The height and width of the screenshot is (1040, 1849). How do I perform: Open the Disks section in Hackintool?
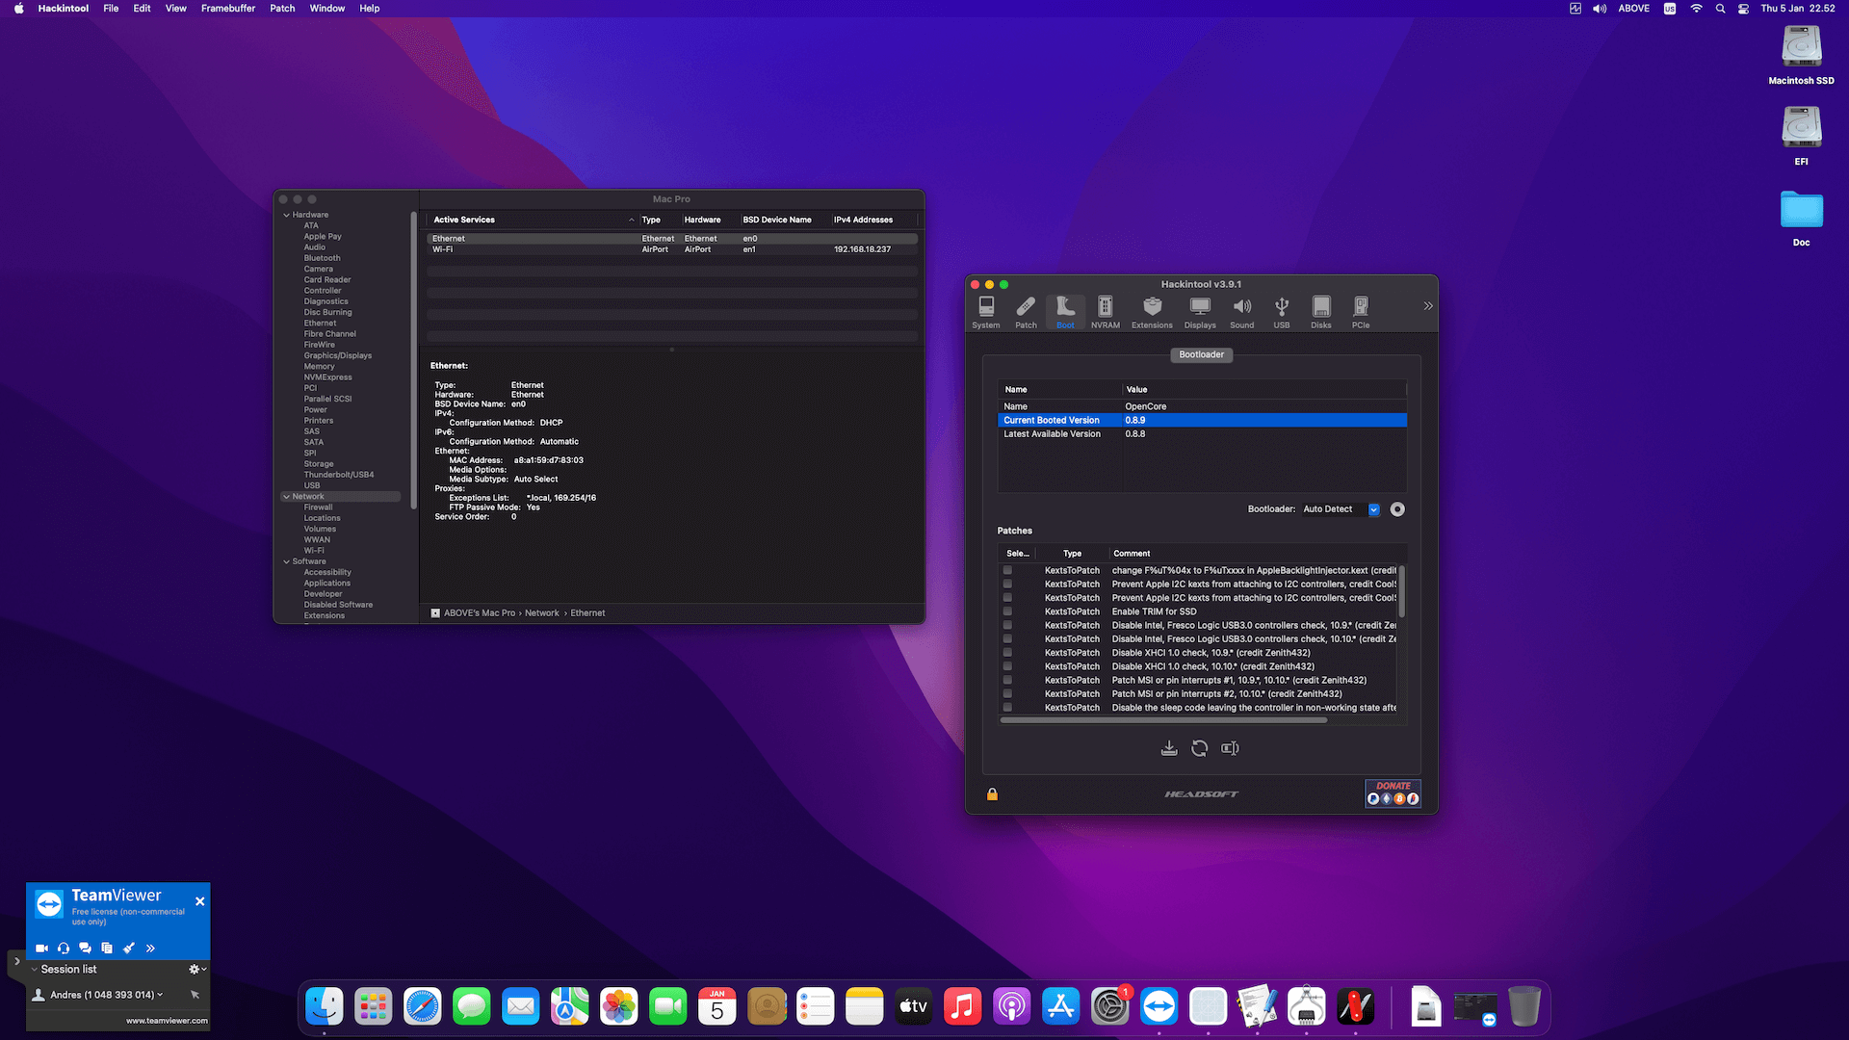point(1321,312)
